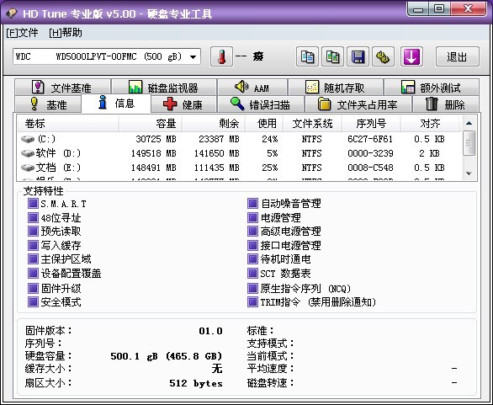Screen dimensions: 493x405
Task: Toggle the 高级电源管理 checkbox
Action: (x=252, y=232)
